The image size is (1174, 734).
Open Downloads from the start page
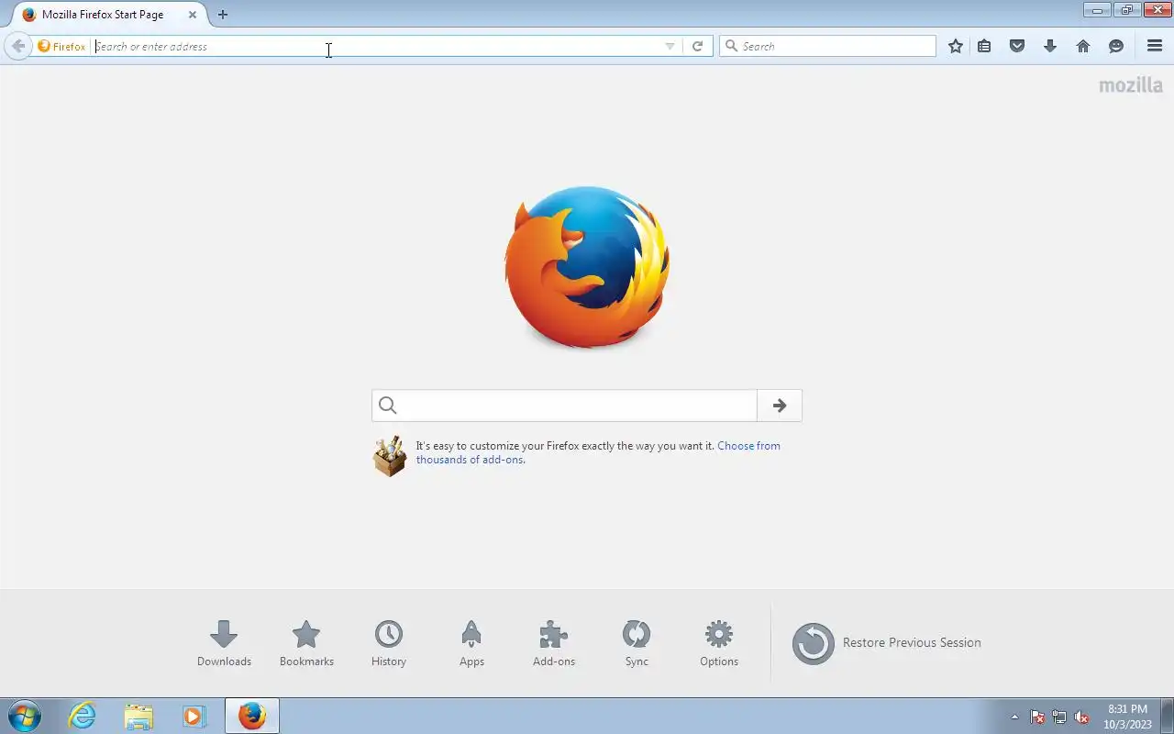coord(224,643)
